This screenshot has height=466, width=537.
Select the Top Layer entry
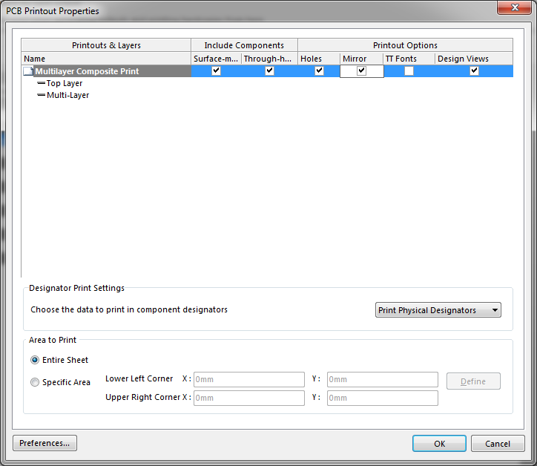(65, 83)
